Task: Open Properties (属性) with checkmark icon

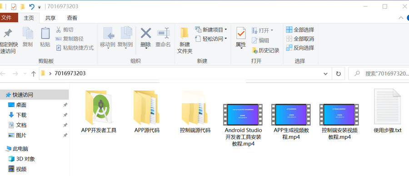Action: (241, 33)
